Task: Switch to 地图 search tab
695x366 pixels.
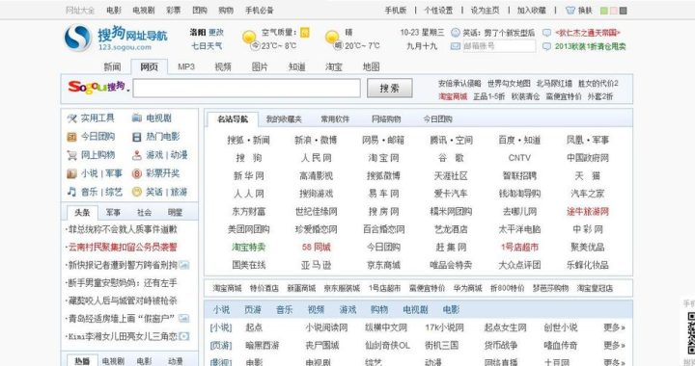Action: [x=371, y=66]
